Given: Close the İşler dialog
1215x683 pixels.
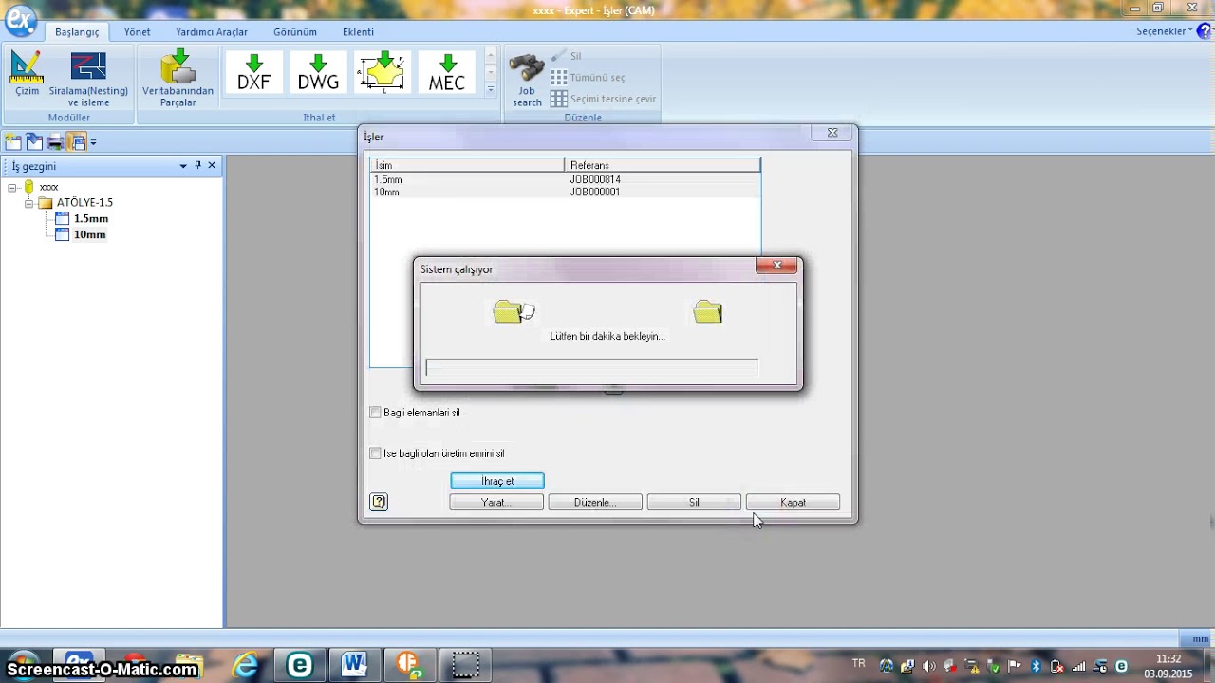Looking at the screenshot, I should pyautogui.click(x=832, y=133).
